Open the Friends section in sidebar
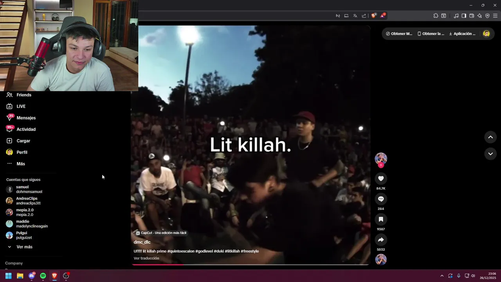This screenshot has width=501, height=282. pos(19,95)
